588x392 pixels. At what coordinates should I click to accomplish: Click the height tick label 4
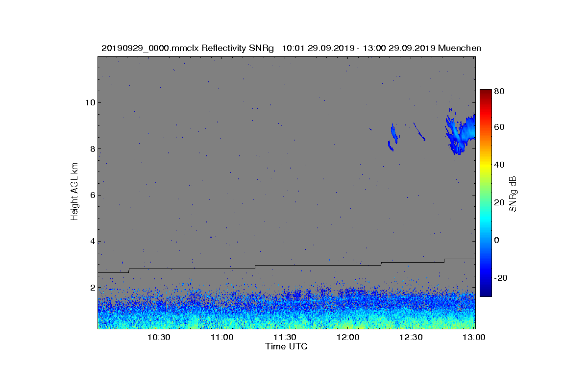92,241
